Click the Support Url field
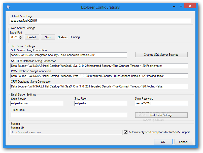The image size is (203, 153). 66,132
